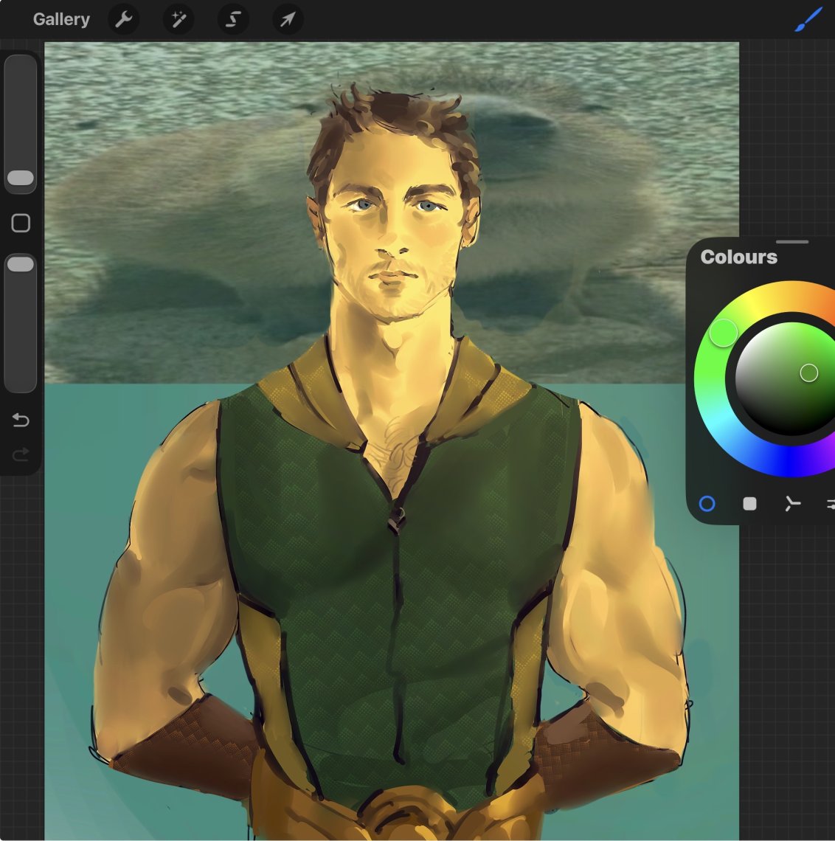Select the Transform arrow tool
The image size is (835, 841).
[x=288, y=19]
